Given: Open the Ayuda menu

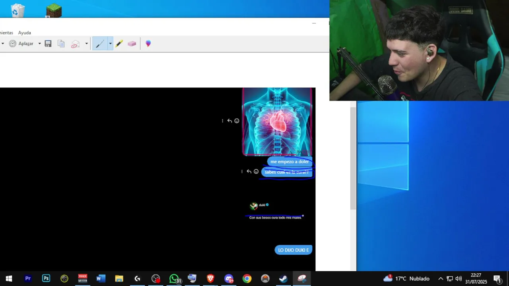Looking at the screenshot, I should [24, 33].
